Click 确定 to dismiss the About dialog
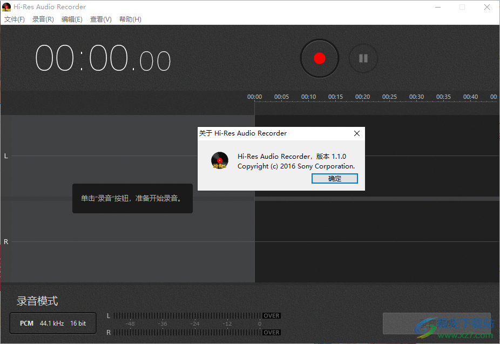The image size is (500, 344). (x=334, y=178)
